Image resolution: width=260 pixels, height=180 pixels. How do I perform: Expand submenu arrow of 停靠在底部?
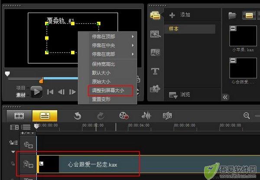point(133,54)
